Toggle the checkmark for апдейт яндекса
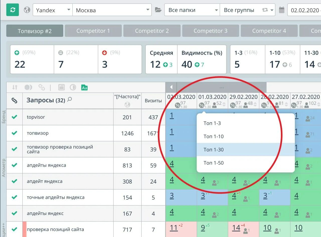This screenshot has height=237, width=321. pos(15,181)
